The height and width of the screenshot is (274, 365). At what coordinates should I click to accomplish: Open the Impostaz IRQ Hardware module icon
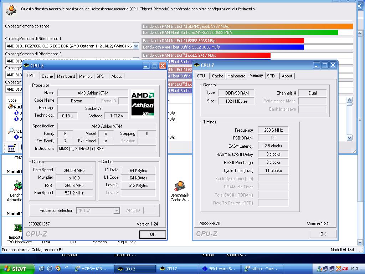[x=18, y=228]
